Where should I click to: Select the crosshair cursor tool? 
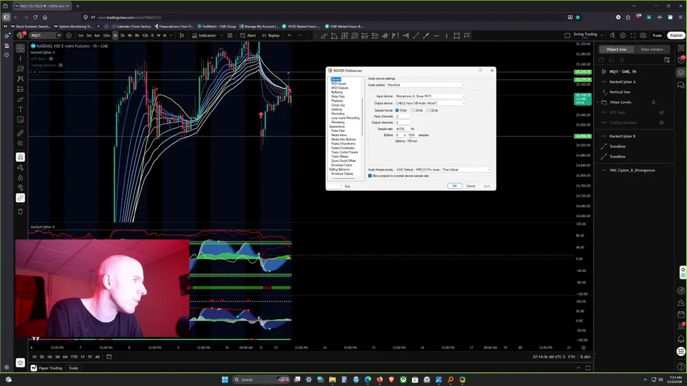[20, 48]
